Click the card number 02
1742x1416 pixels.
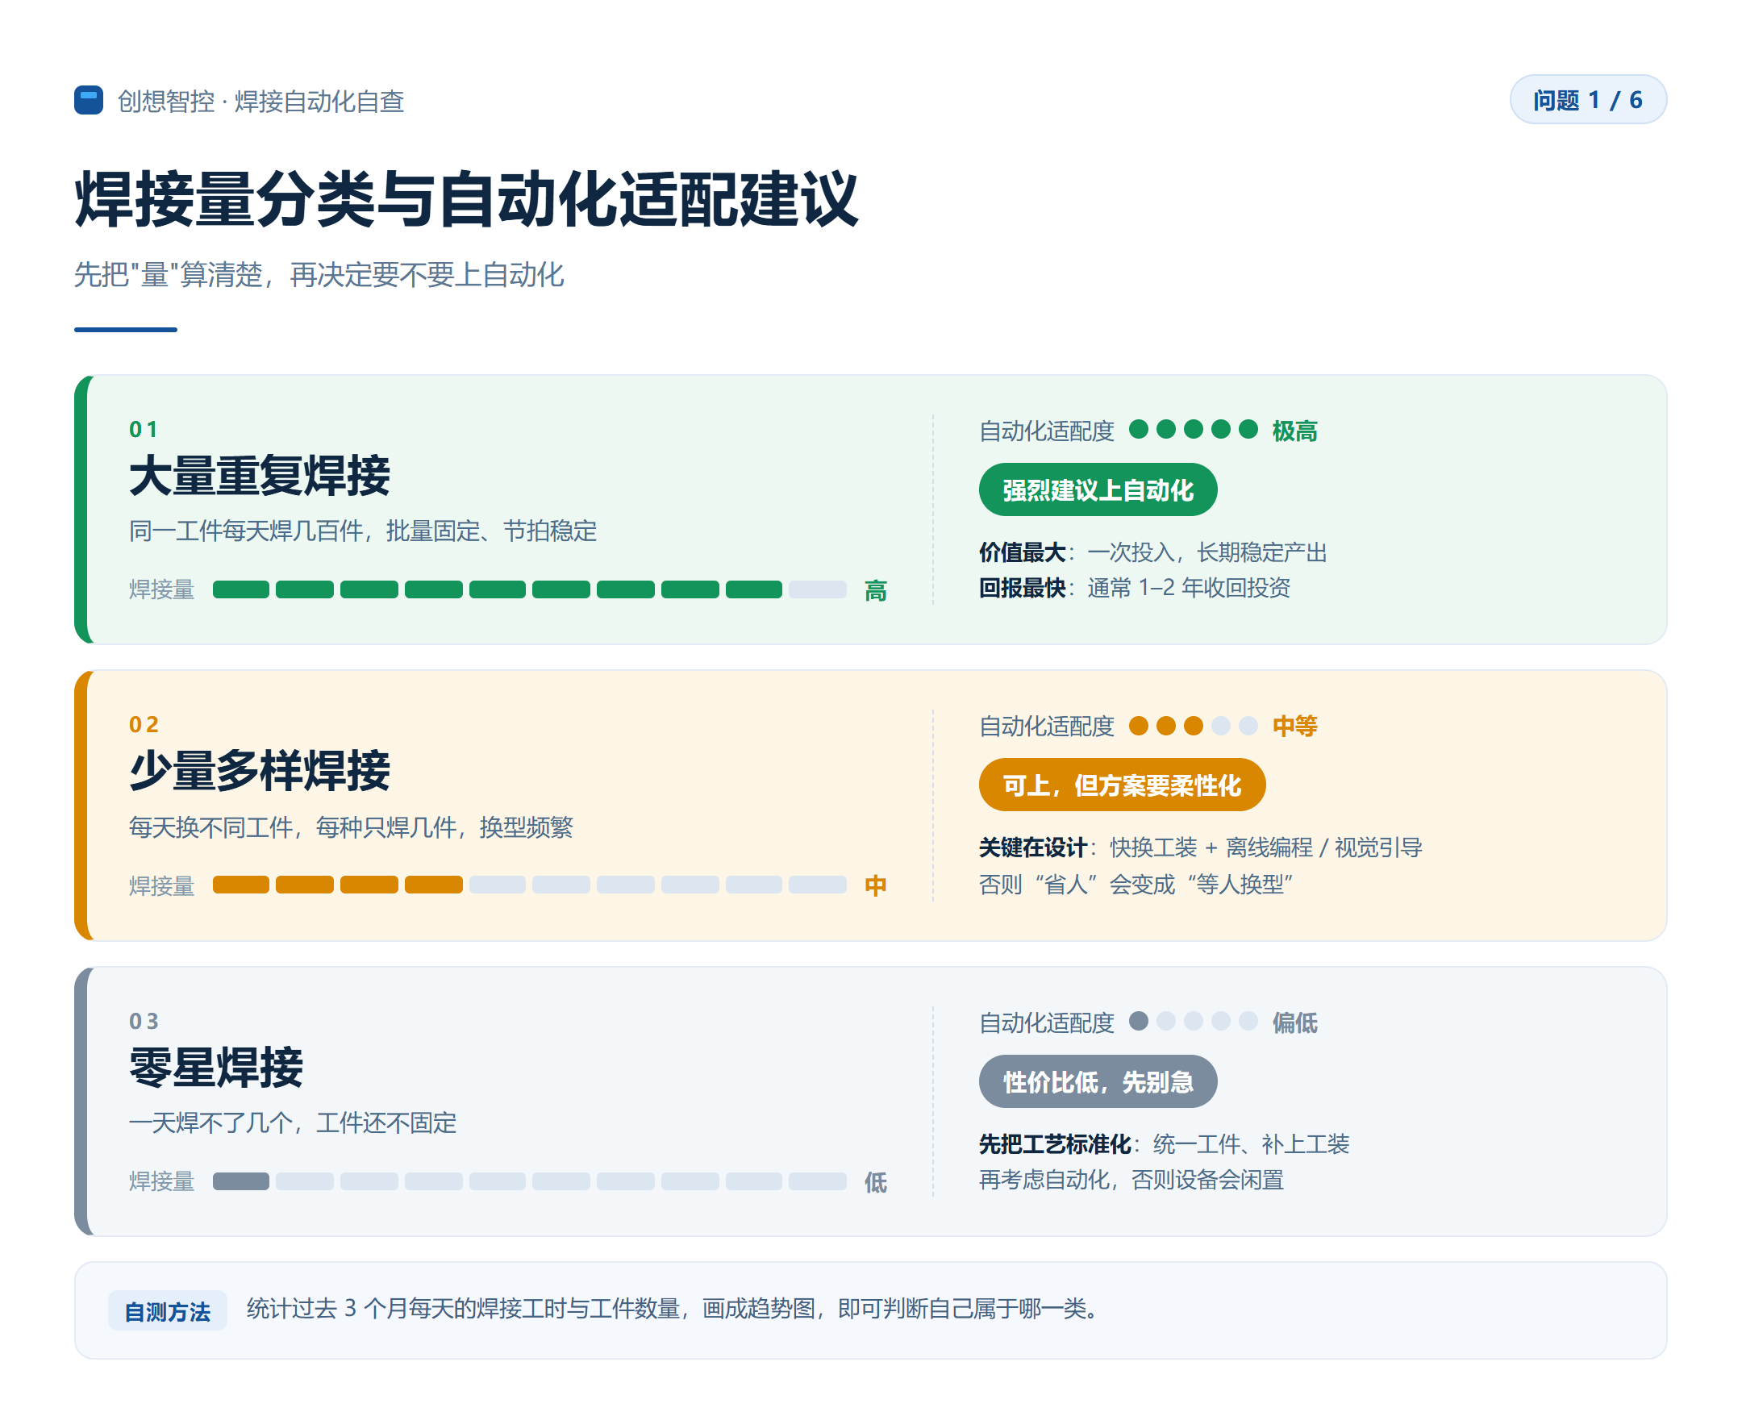pos(144,724)
